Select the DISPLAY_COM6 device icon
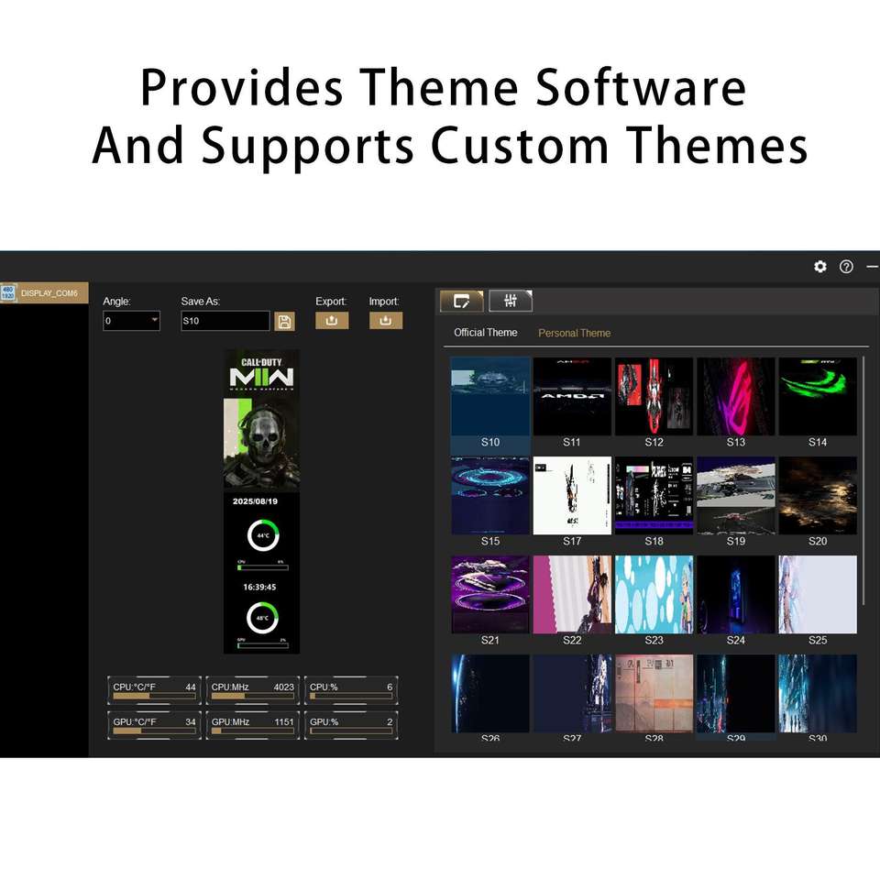Viewport: 880px width, 880px height. 8,293
